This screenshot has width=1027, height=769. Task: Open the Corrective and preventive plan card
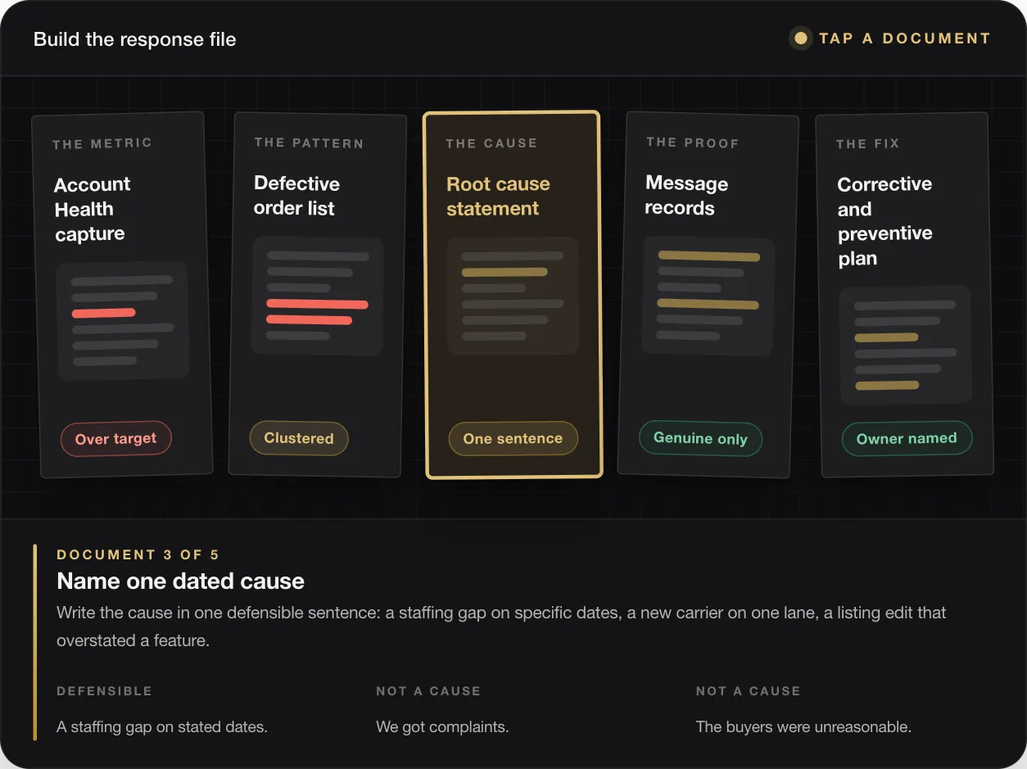coord(905,295)
